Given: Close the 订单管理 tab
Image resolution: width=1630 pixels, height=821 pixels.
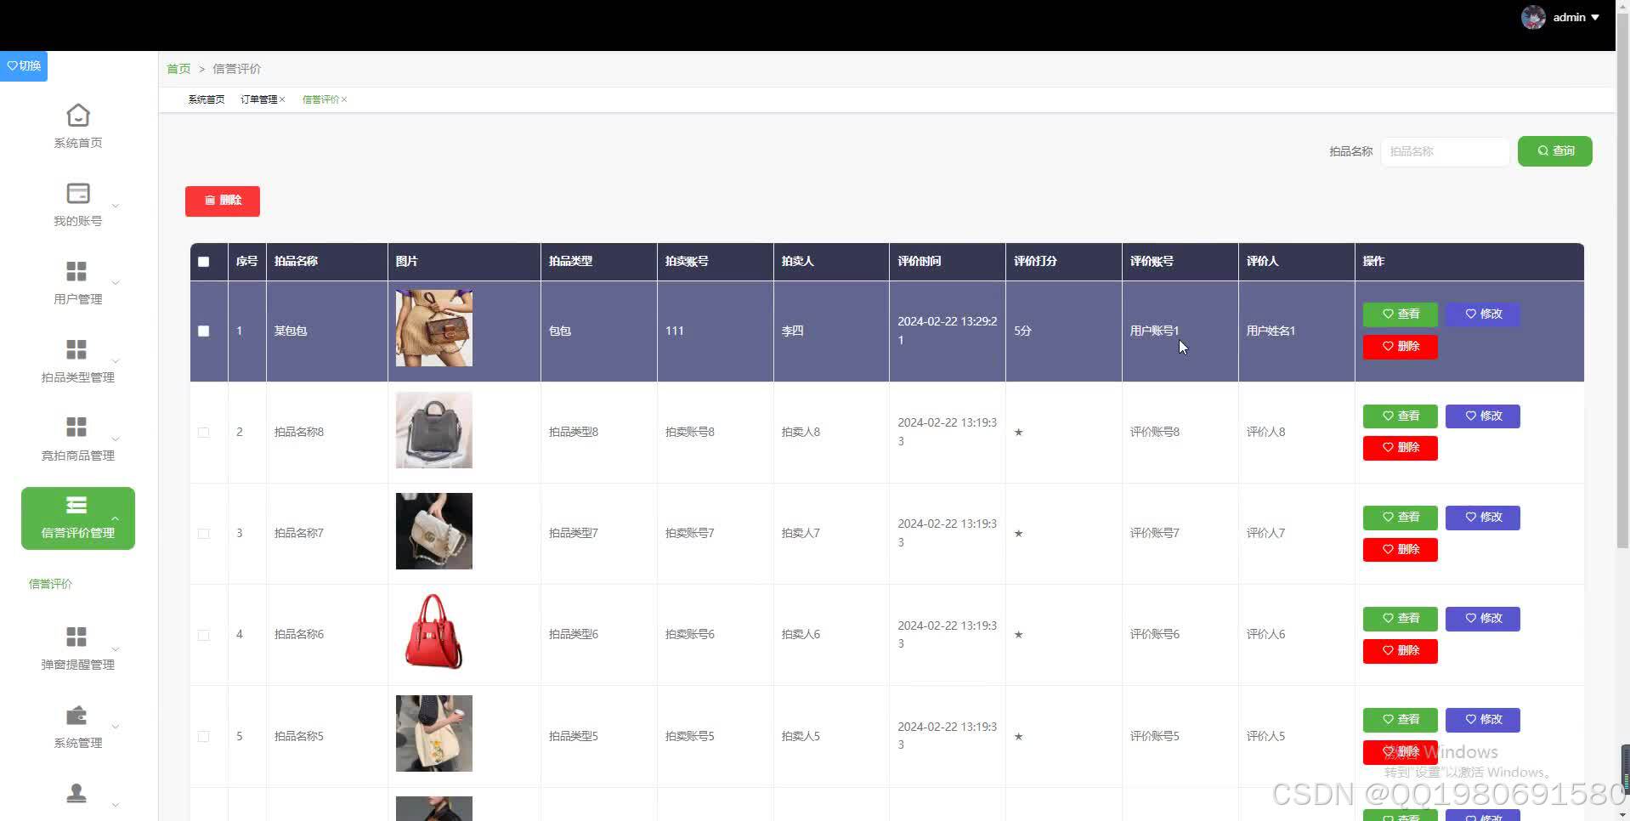Looking at the screenshot, I should (x=282, y=100).
